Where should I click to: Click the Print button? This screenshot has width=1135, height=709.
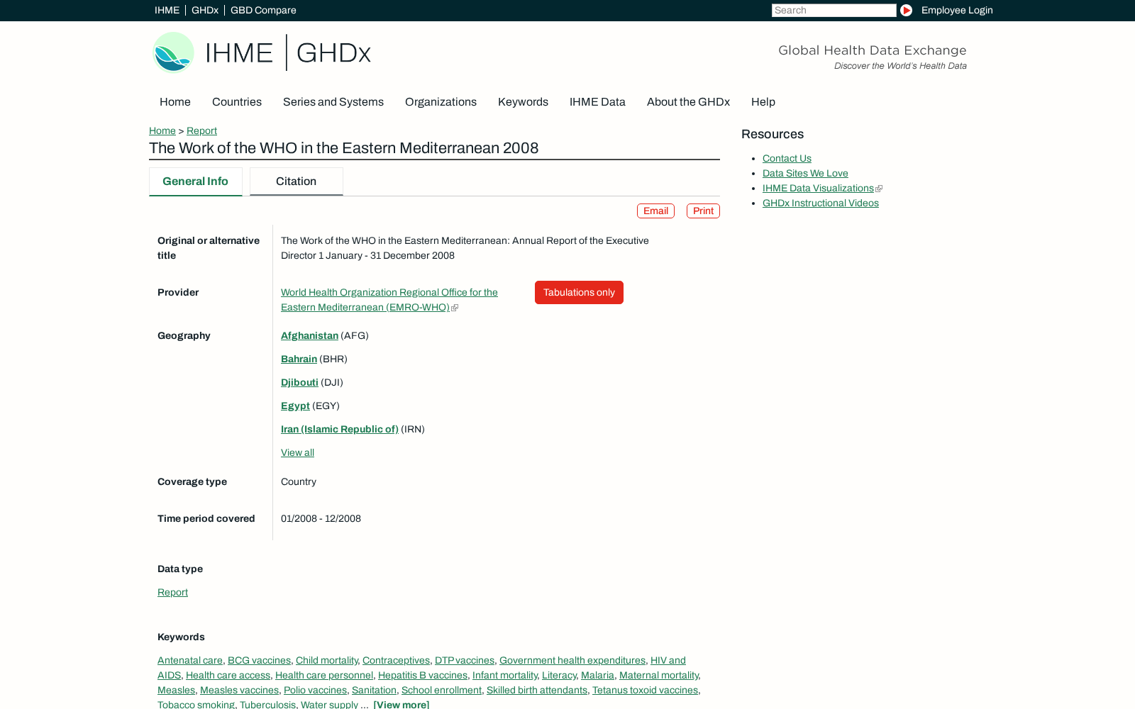pyautogui.click(x=703, y=211)
